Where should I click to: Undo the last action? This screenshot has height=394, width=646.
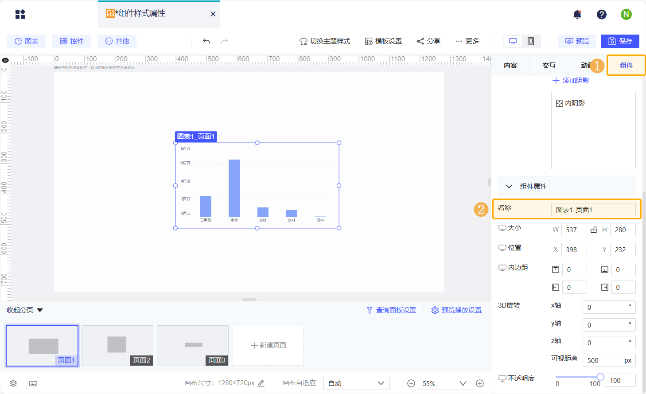tap(206, 41)
